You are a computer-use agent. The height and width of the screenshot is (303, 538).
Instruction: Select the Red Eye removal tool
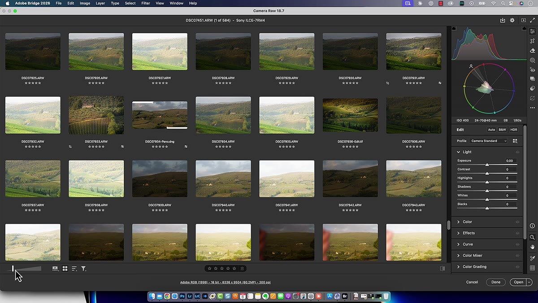(533, 70)
